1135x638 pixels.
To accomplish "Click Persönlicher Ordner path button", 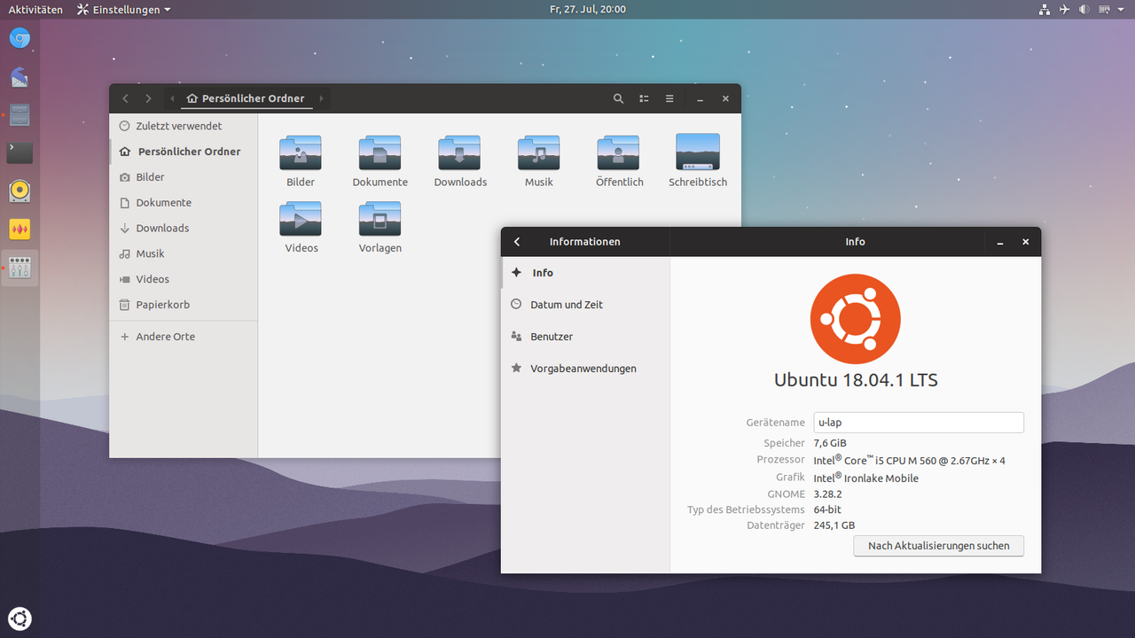I will click(x=245, y=98).
